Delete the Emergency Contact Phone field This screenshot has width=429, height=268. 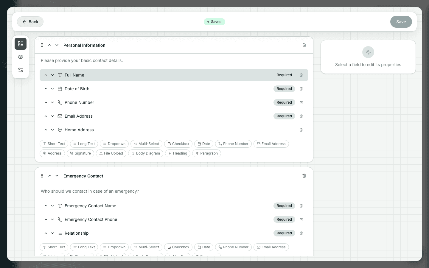click(301, 219)
